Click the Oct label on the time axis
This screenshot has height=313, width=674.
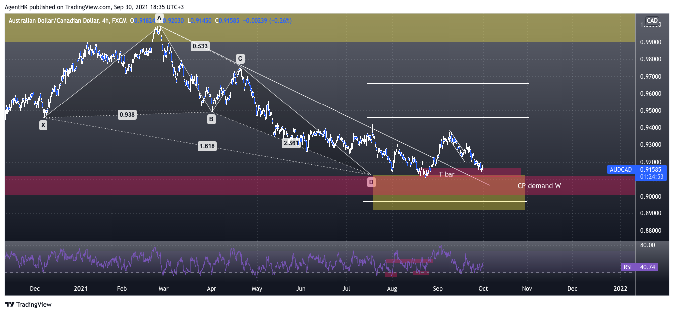[482, 289]
